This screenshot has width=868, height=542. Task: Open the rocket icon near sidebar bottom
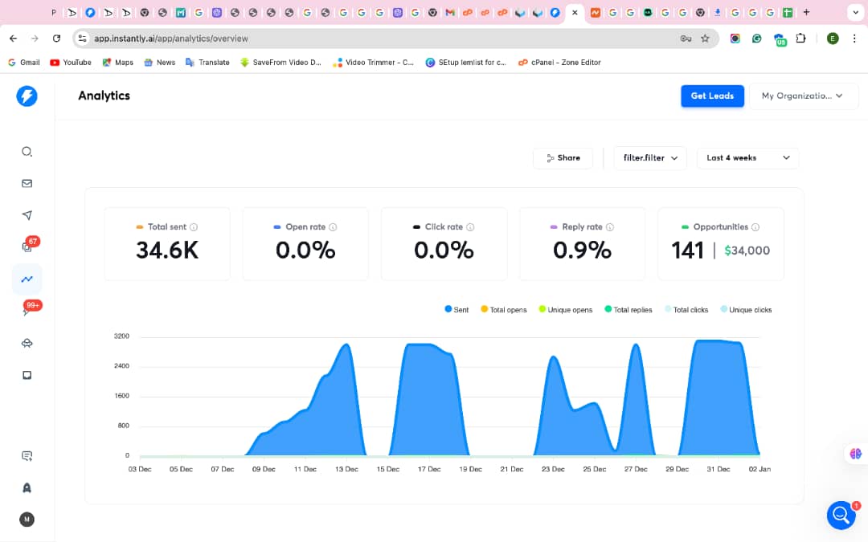[x=27, y=488]
